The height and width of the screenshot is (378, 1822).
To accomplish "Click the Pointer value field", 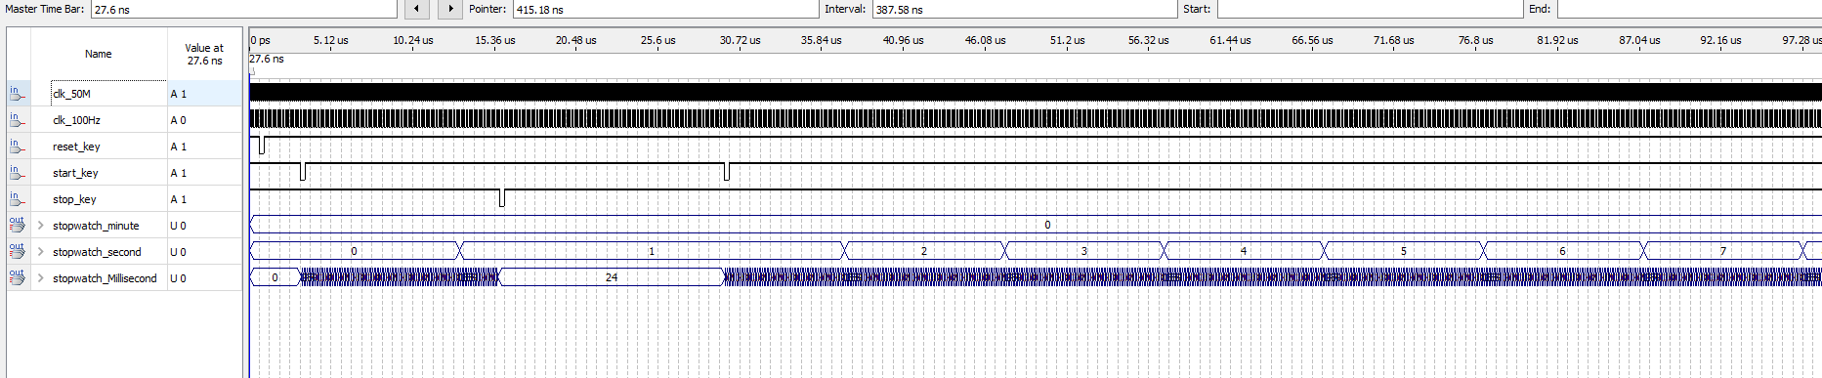I will click(x=666, y=9).
